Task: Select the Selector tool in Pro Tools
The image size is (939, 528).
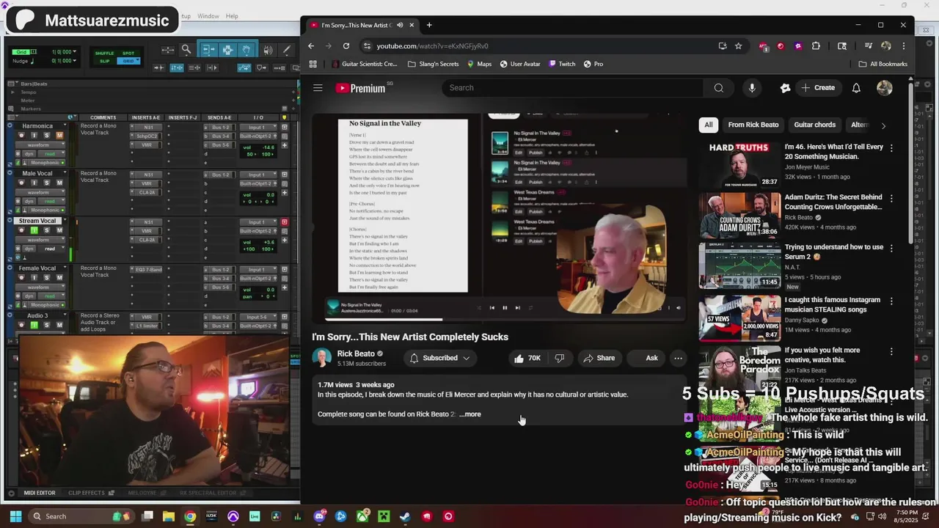Action: pyautogui.click(x=227, y=50)
